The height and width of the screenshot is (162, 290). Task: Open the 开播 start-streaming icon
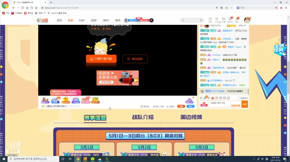224,20
